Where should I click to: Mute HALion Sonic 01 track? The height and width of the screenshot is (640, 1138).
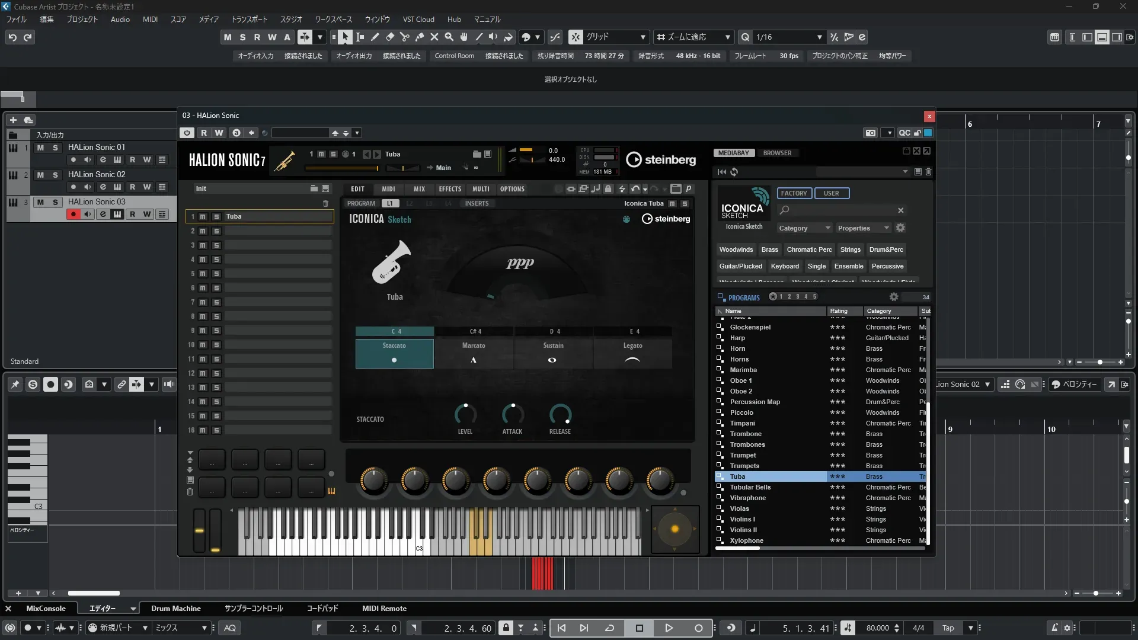pos(40,148)
